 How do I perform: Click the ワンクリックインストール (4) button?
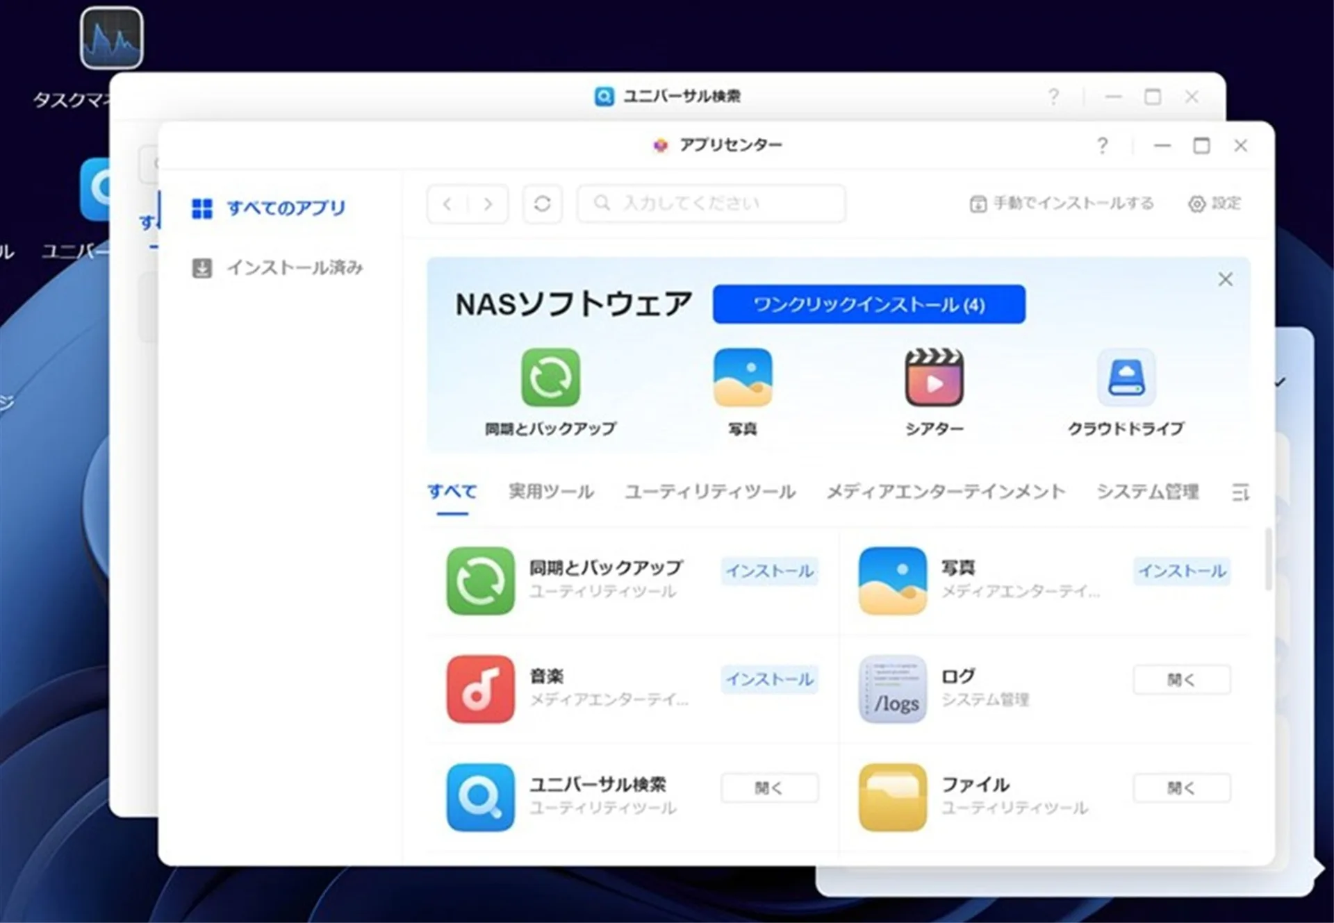click(x=868, y=304)
